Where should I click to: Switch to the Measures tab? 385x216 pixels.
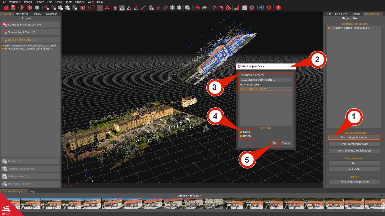[341, 14]
